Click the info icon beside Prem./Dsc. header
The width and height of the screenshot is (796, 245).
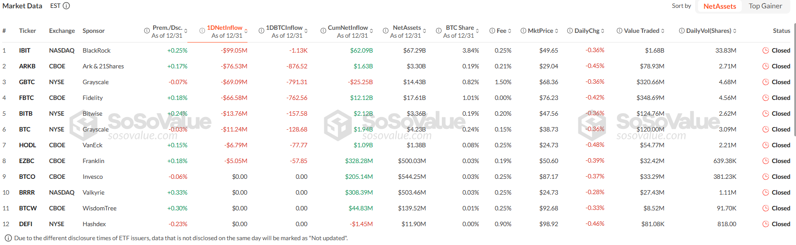[x=147, y=31]
